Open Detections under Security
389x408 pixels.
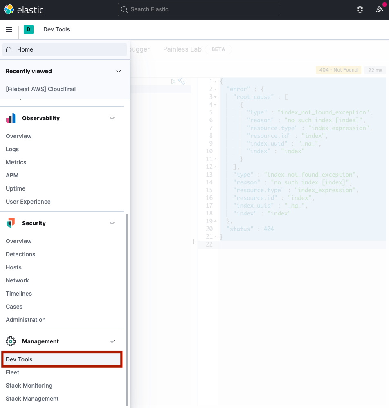point(20,254)
